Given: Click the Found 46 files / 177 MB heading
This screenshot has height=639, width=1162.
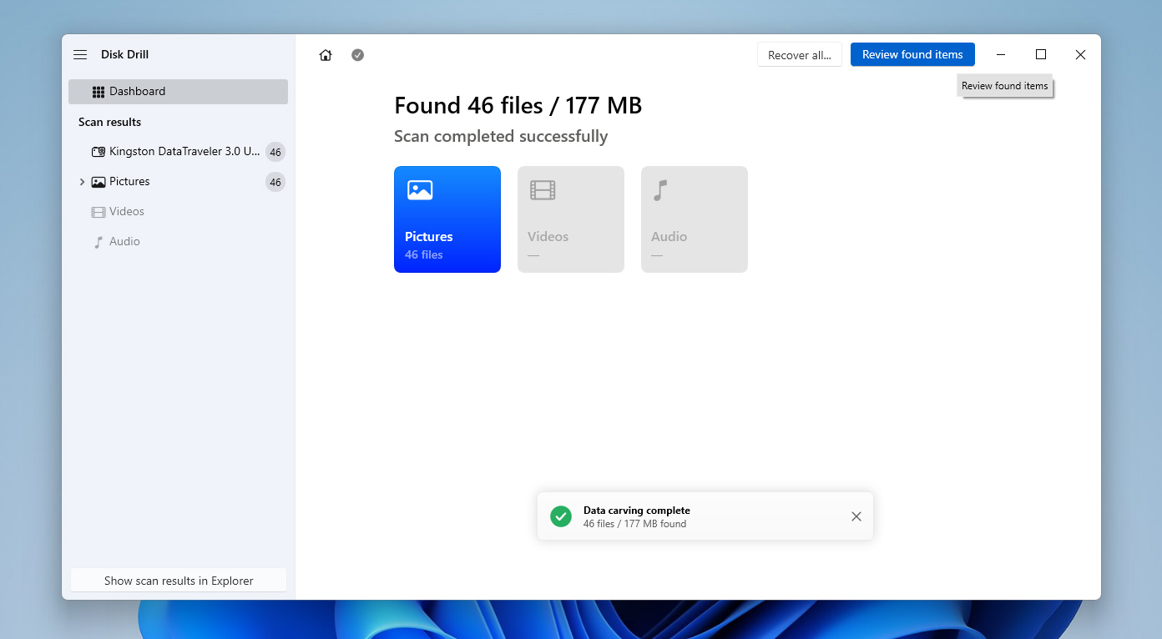Looking at the screenshot, I should click(518, 106).
